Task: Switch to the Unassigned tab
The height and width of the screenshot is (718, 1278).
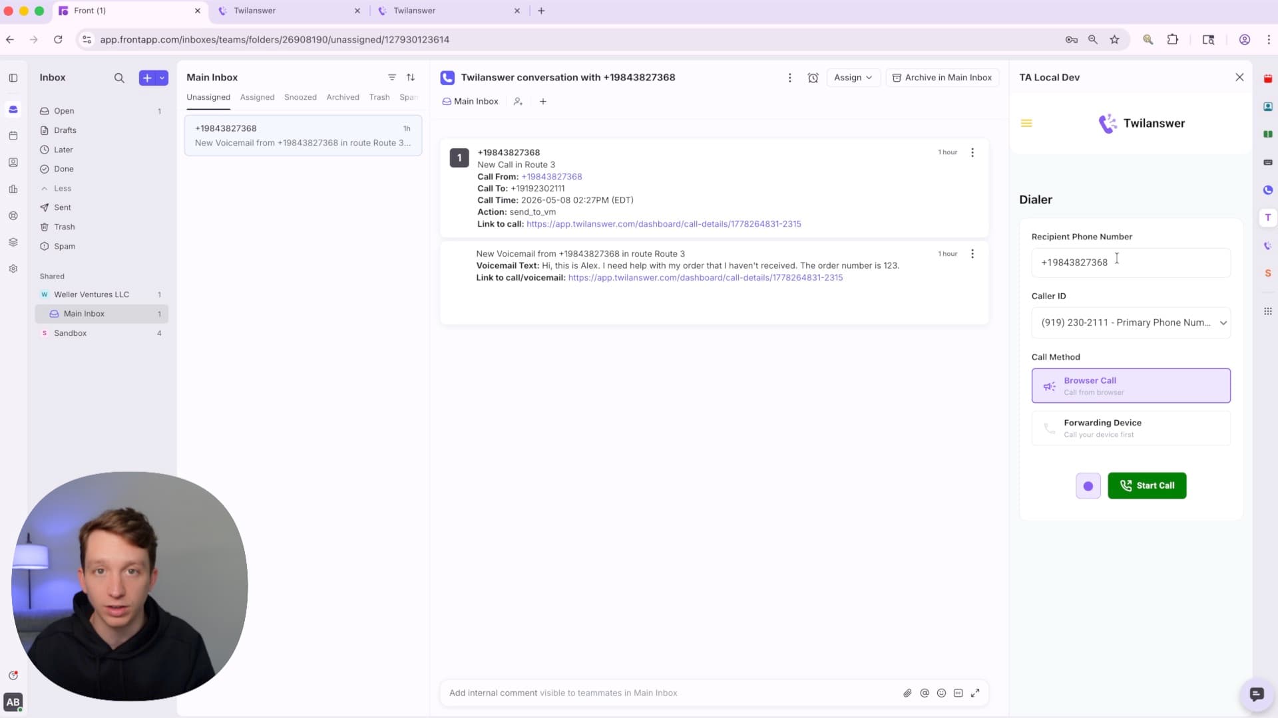Action: pos(208,97)
